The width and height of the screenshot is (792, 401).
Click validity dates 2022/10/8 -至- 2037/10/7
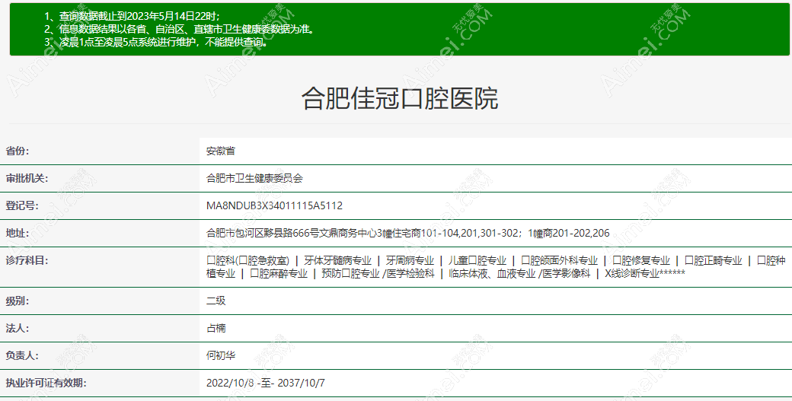[266, 383]
